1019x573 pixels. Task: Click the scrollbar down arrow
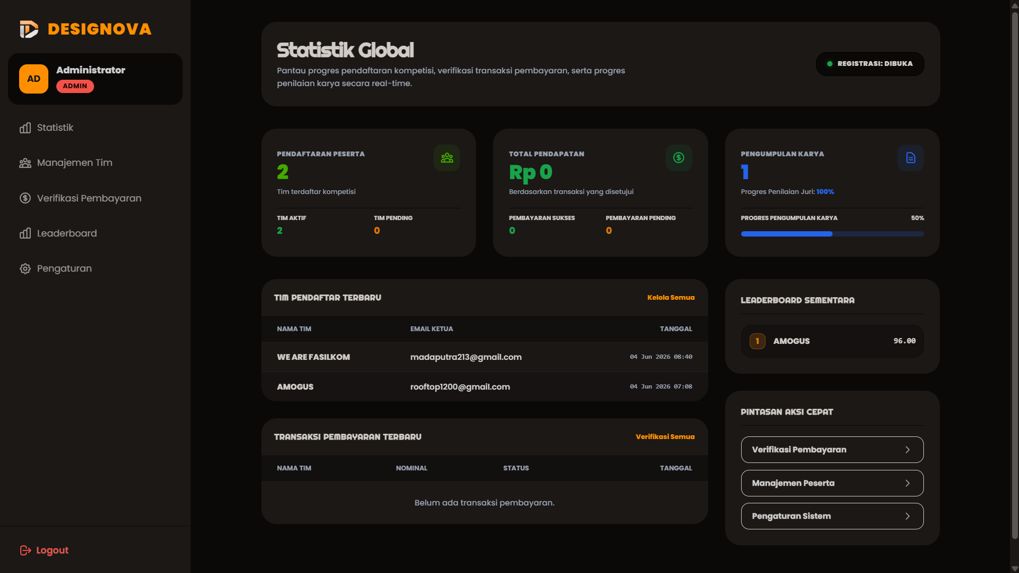(1014, 568)
